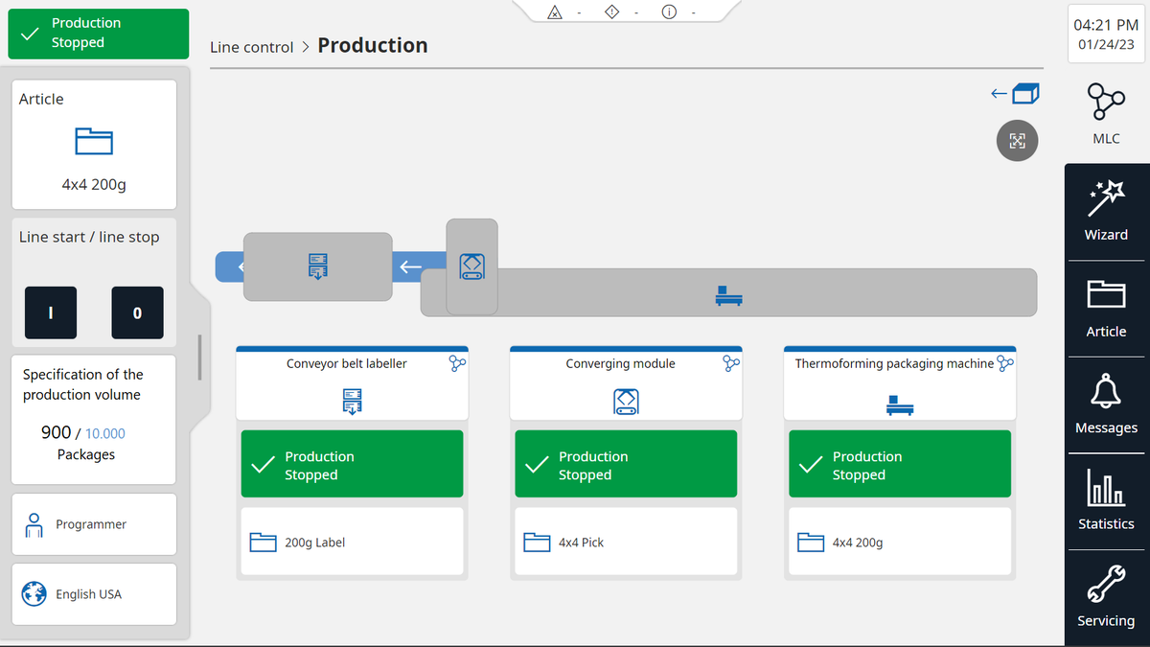
Task: Open the Servicing tab
Action: [1106, 596]
